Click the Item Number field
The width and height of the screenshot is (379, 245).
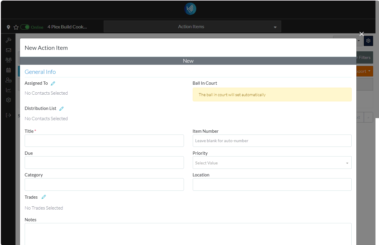272,141
